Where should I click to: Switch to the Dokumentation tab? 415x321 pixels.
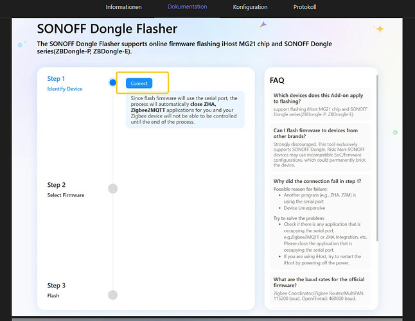[x=187, y=7]
